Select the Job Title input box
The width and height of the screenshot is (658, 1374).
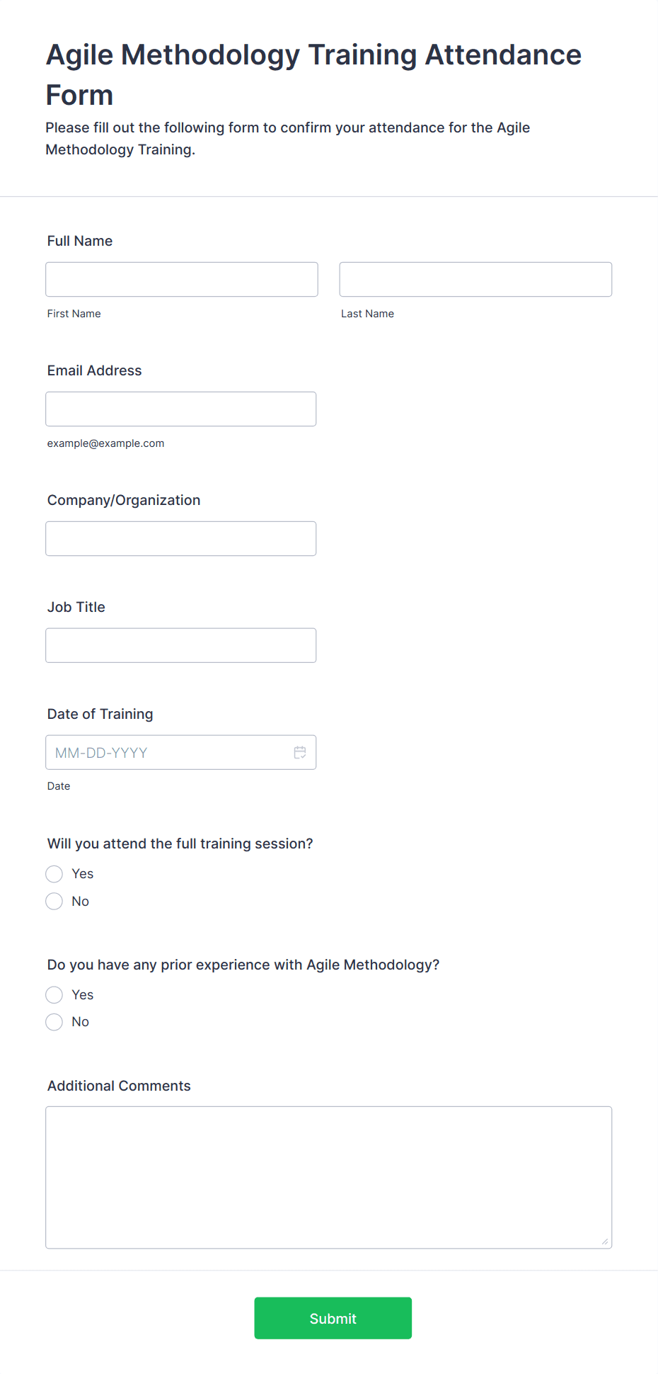pos(181,645)
